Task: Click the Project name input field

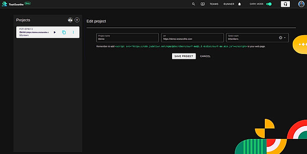Action: pyautogui.click(x=127, y=38)
